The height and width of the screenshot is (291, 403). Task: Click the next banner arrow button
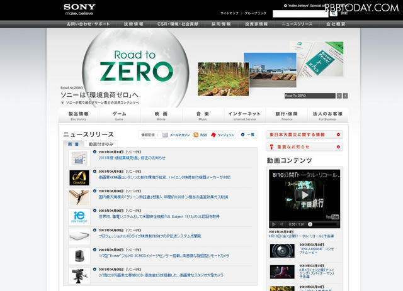(x=346, y=96)
